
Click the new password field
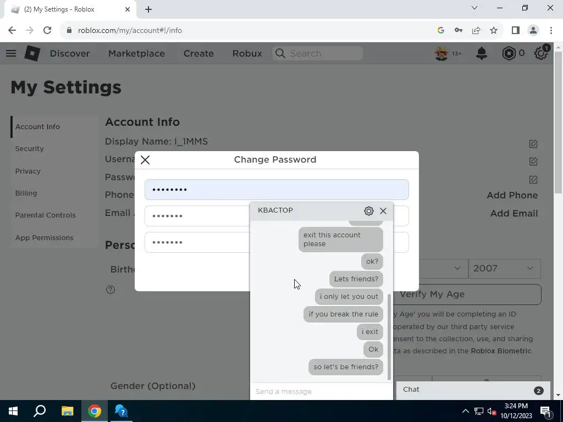[x=197, y=216]
